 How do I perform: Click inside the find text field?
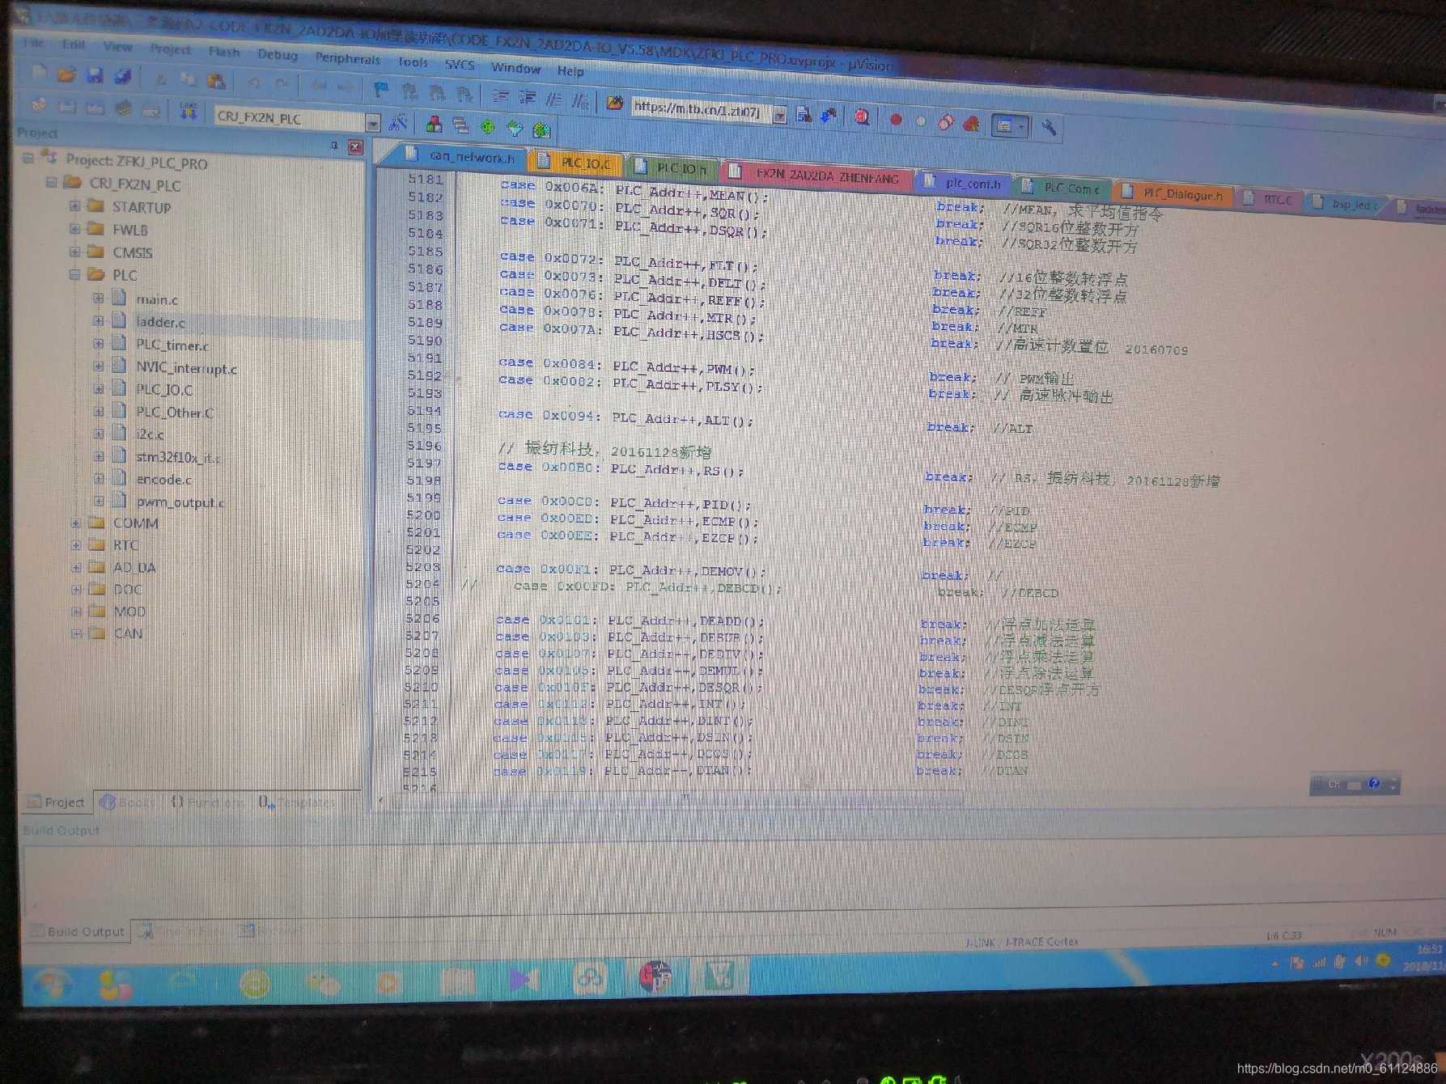[x=701, y=110]
